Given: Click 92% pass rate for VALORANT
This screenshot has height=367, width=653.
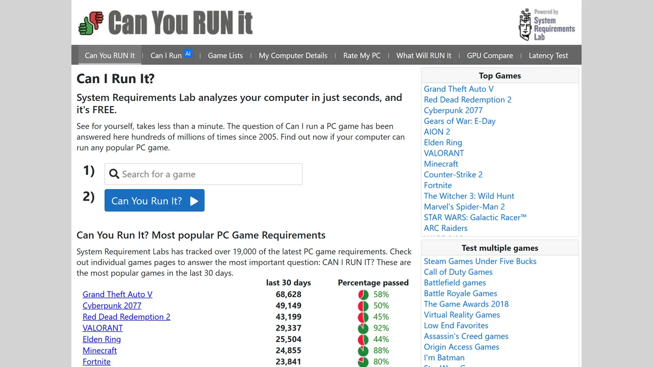Looking at the screenshot, I should tap(381, 328).
